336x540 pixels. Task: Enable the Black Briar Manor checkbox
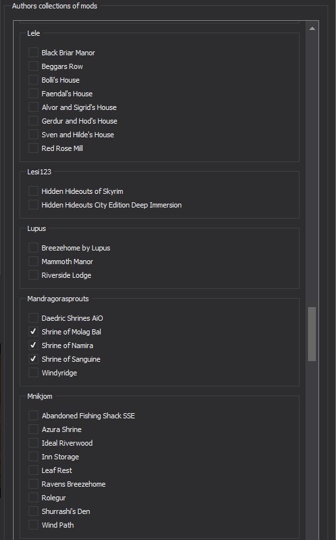(x=33, y=52)
